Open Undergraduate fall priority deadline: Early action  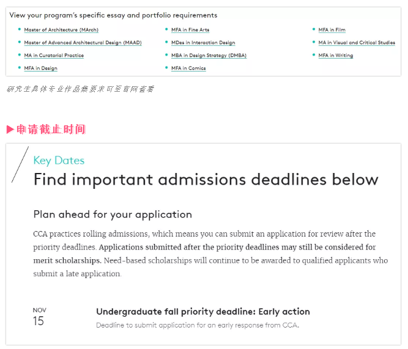[x=203, y=312]
